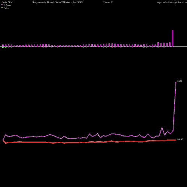Click the Volume legend label

pos(7,5)
